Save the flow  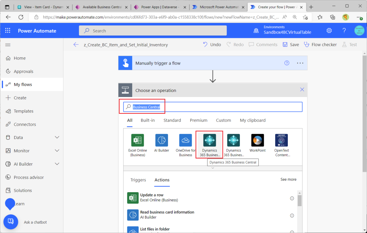coord(291,45)
